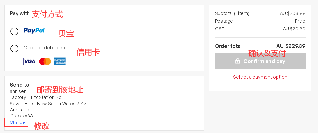Screen dimensions: 318x133
Task: Click the Change address link
Action: 17,122
